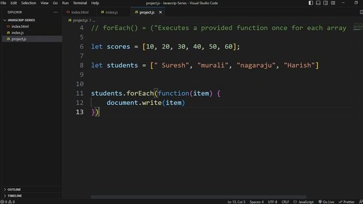Close the project.js tab
363x204 pixels.
click(161, 12)
